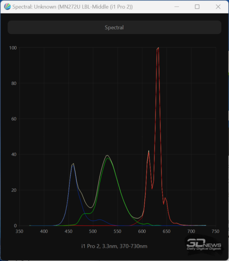Click the tallest red peak at top
This screenshot has height=261, width=229.
[x=158, y=49]
